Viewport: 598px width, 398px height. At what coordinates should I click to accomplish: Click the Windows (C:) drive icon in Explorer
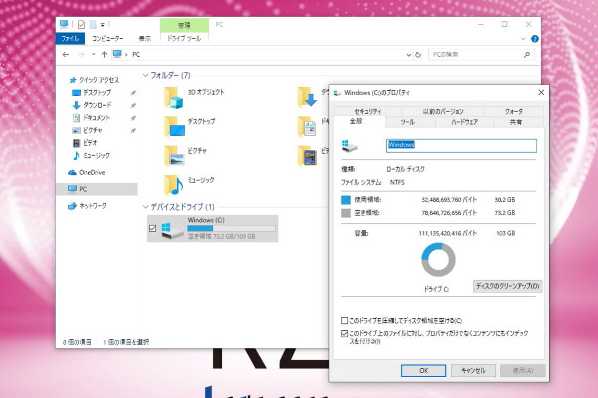tap(172, 231)
